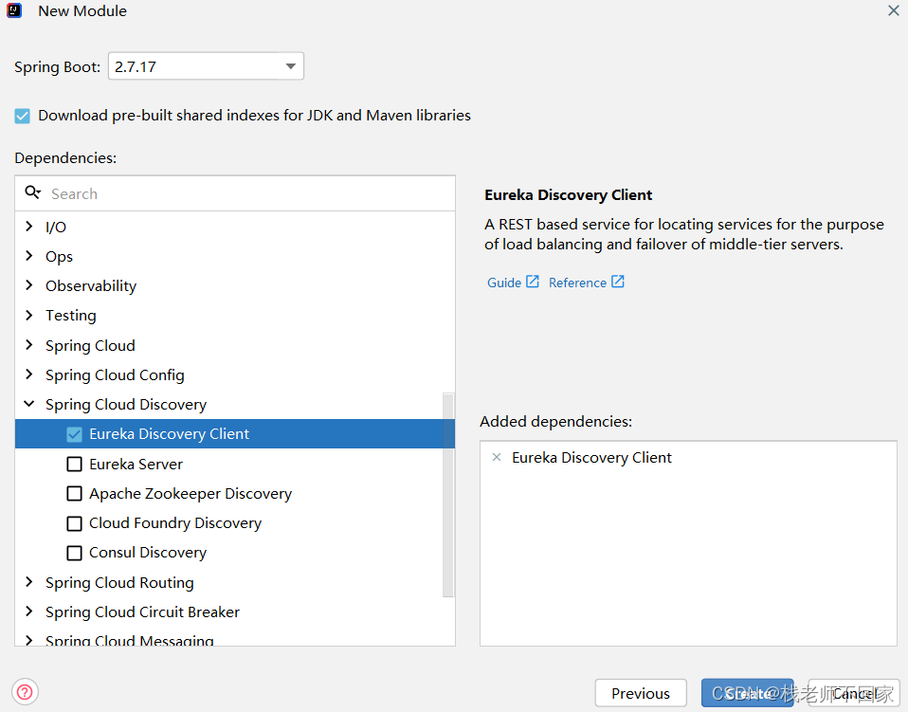Screen dimensions: 908x712
Task: Click the external-link icon next to Reference
Action: [x=618, y=282]
